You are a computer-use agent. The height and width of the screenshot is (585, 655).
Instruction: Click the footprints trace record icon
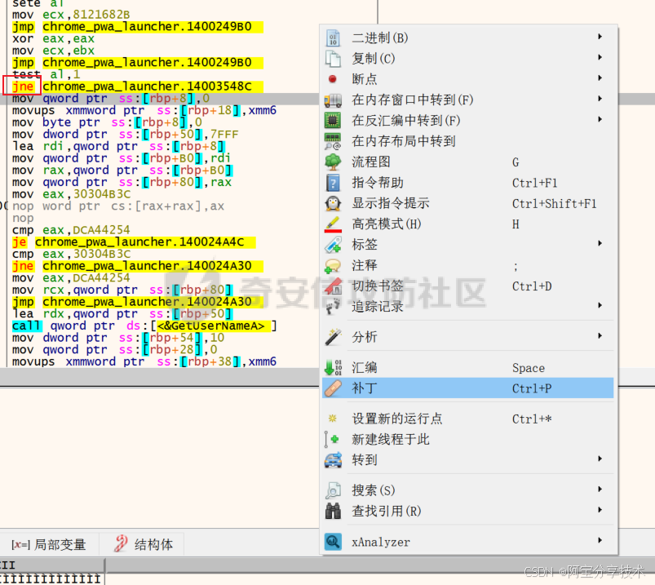coord(333,306)
